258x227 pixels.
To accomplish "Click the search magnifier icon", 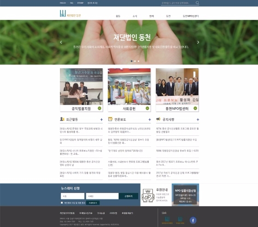I will [x=197, y=3].
